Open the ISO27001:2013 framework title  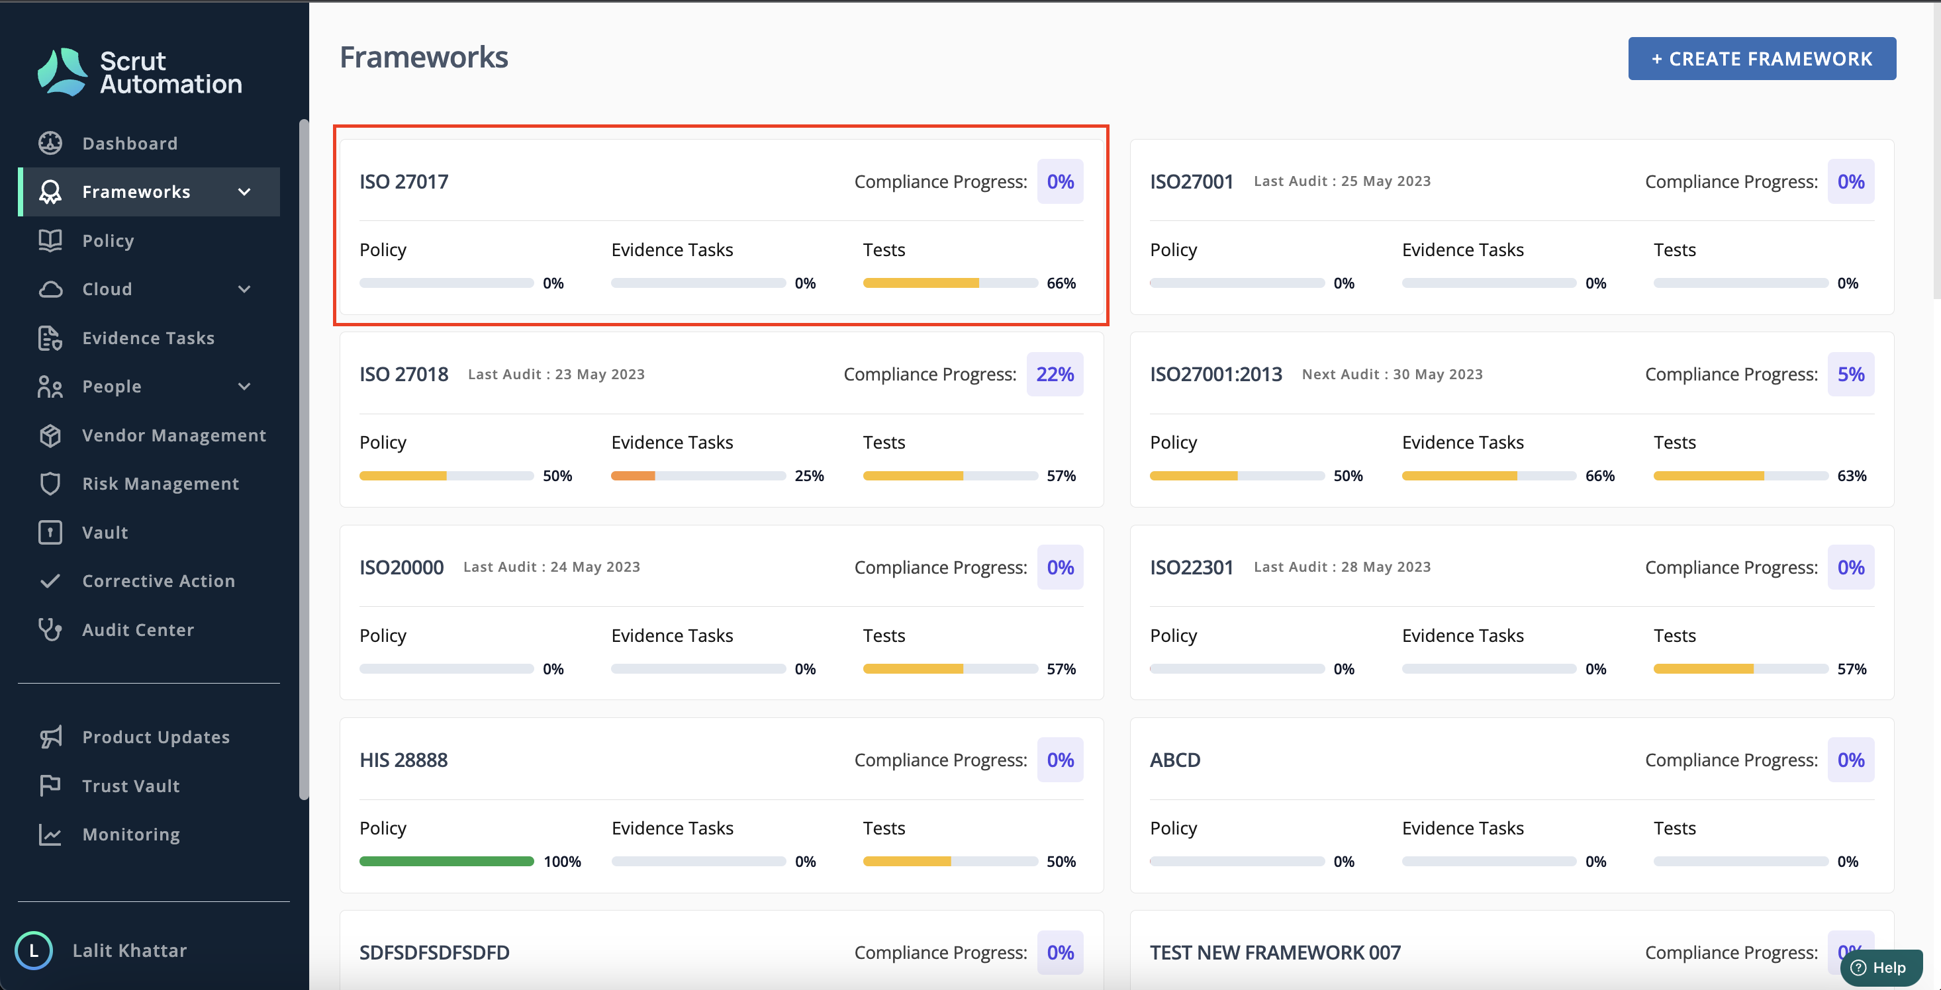pyautogui.click(x=1216, y=375)
